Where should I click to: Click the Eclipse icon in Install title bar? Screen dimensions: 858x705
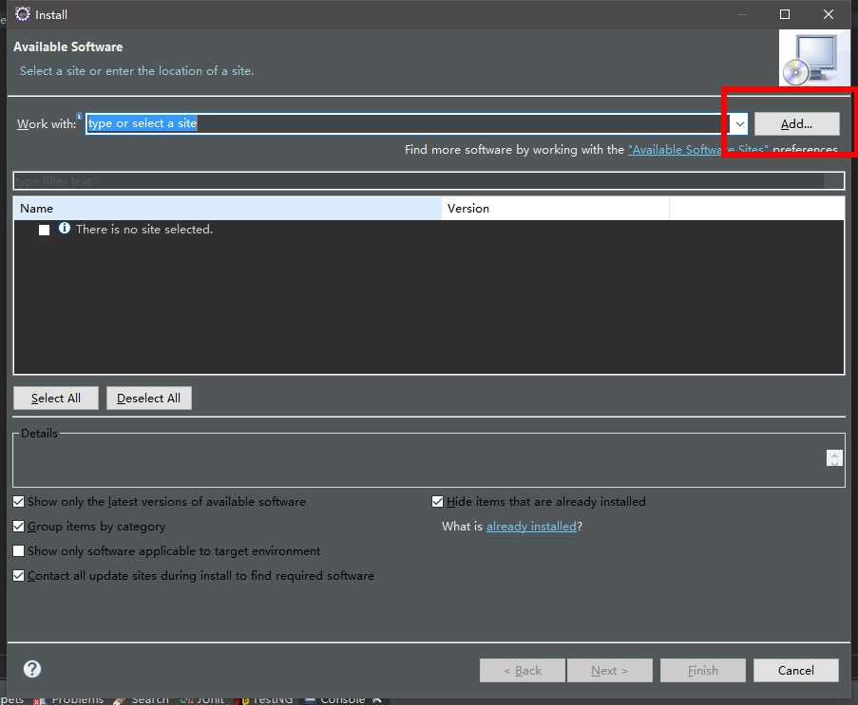click(23, 14)
